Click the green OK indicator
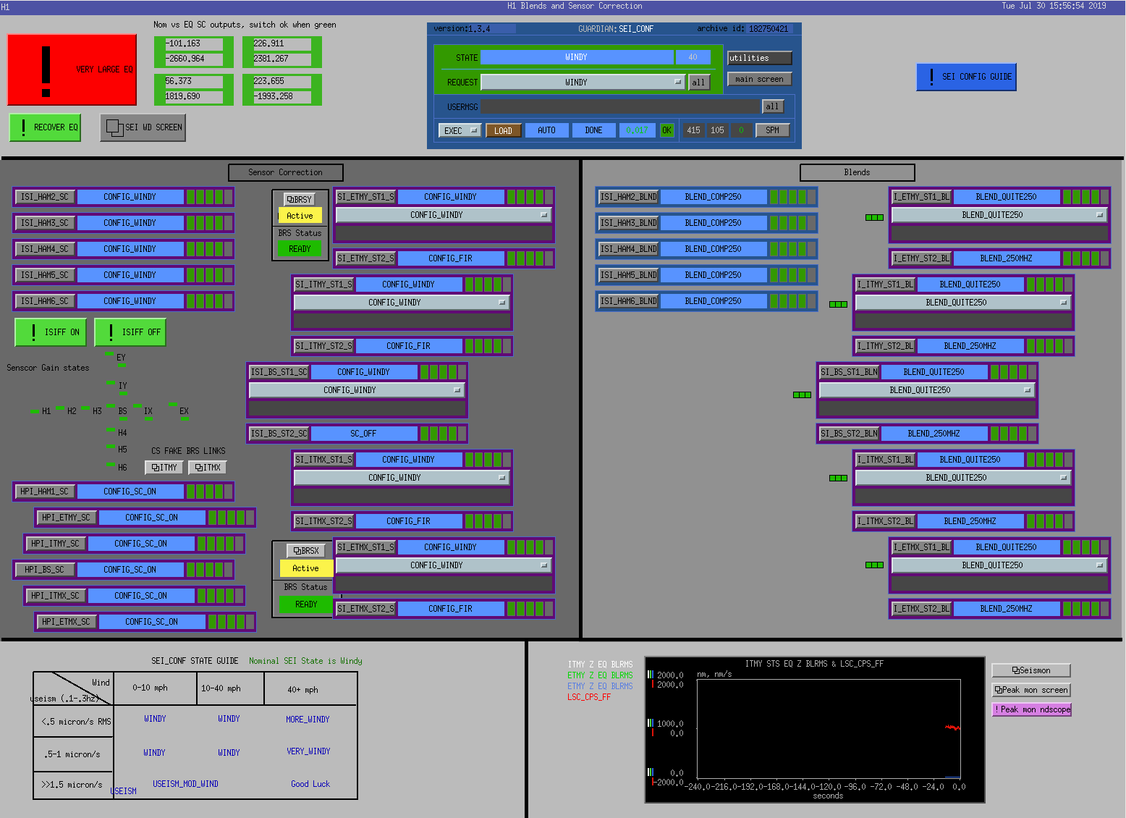Image resolution: width=1126 pixels, height=818 pixels. (667, 130)
